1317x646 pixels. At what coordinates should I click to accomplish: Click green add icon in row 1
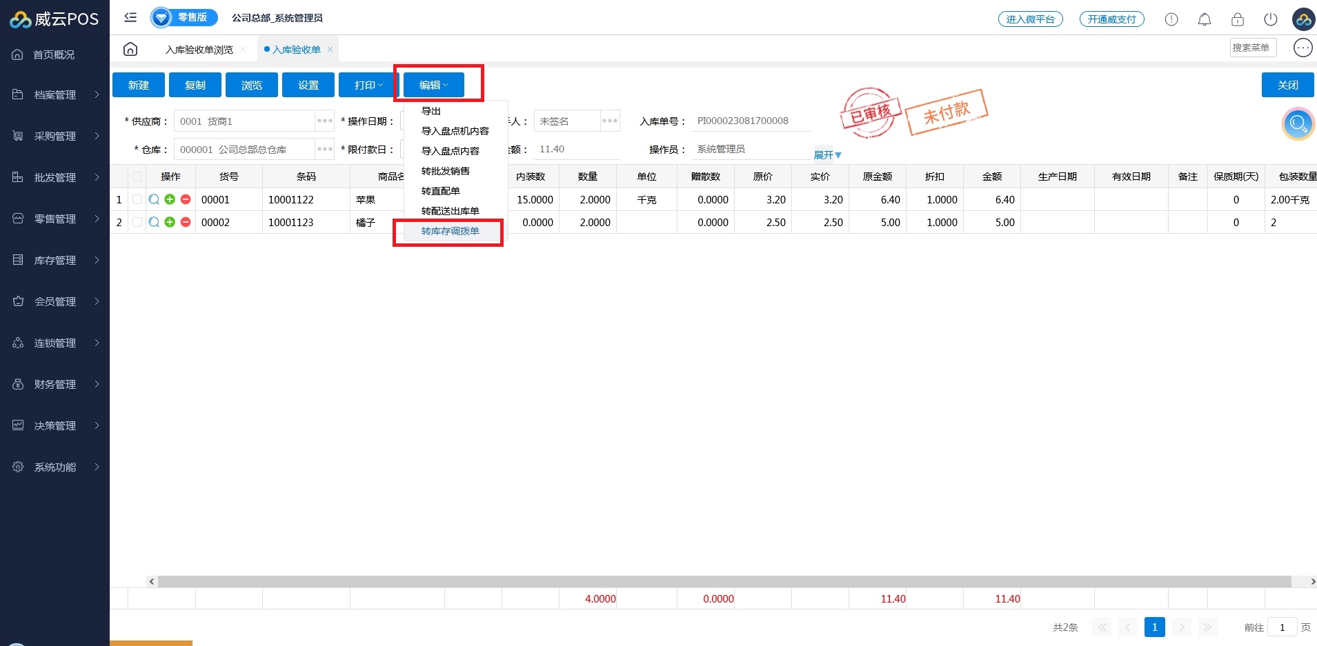point(170,199)
